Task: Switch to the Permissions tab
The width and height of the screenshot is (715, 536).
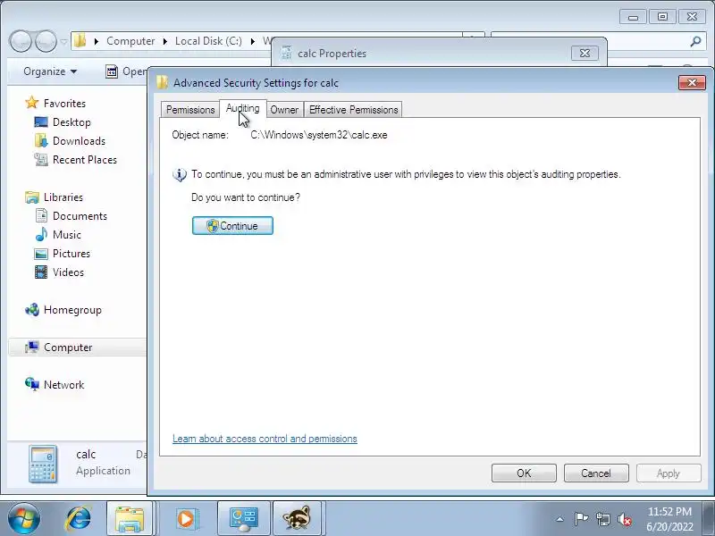Action: (x=190, y=110)
